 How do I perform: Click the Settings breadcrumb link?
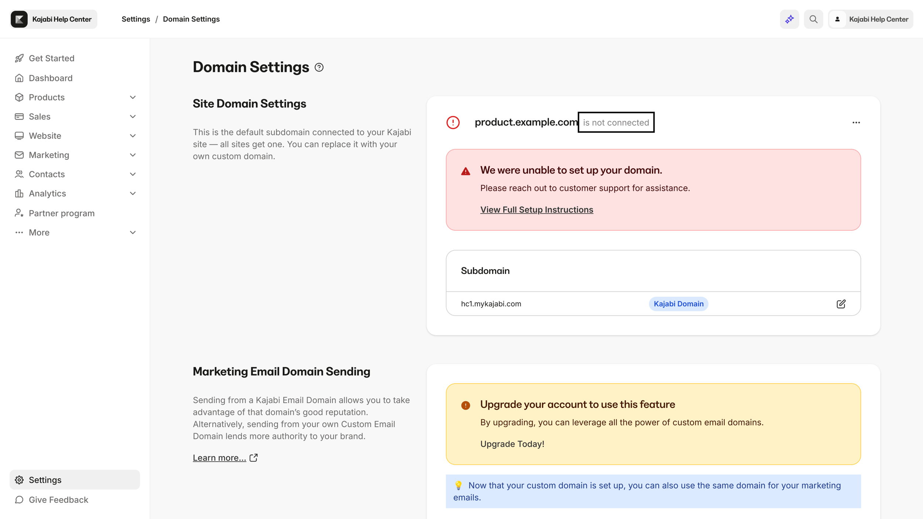pos(136,19)
